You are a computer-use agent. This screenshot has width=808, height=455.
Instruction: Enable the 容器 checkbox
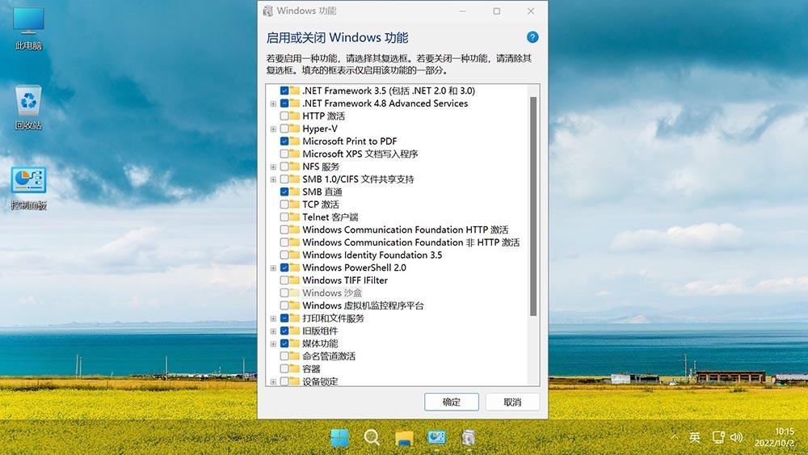coord(284,369)
